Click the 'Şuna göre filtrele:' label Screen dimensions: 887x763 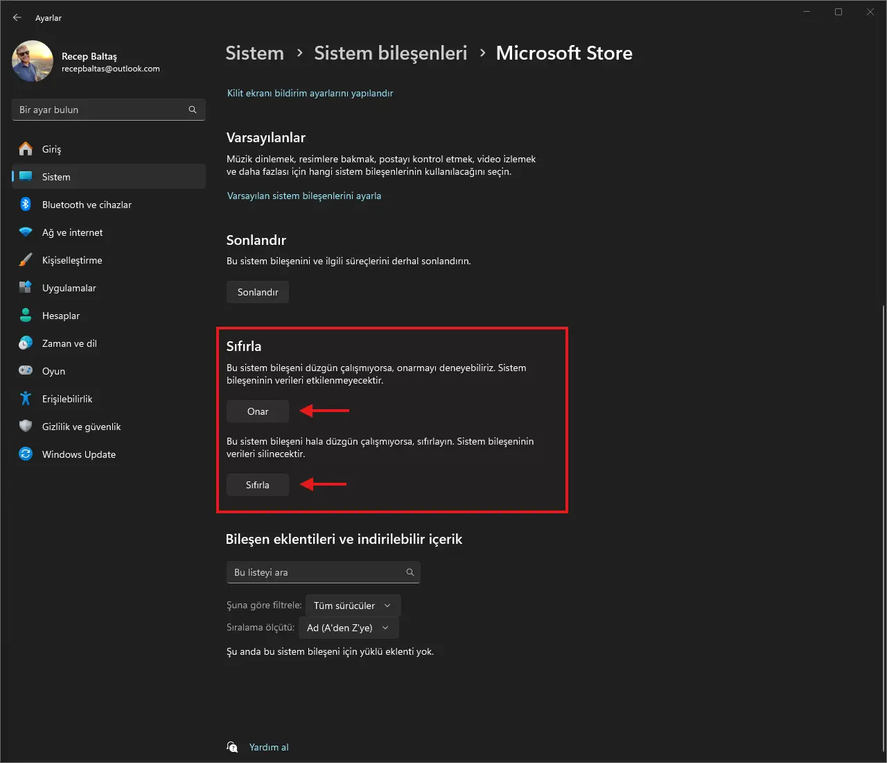264,605
